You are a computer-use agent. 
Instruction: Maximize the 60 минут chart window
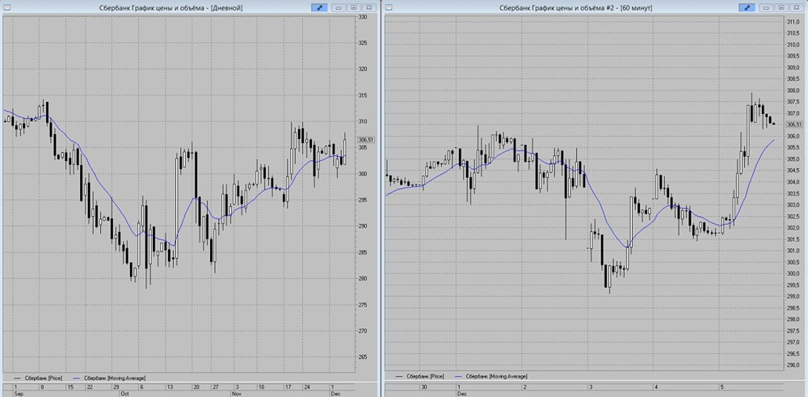pyautogui.click(x=781, y=8)
